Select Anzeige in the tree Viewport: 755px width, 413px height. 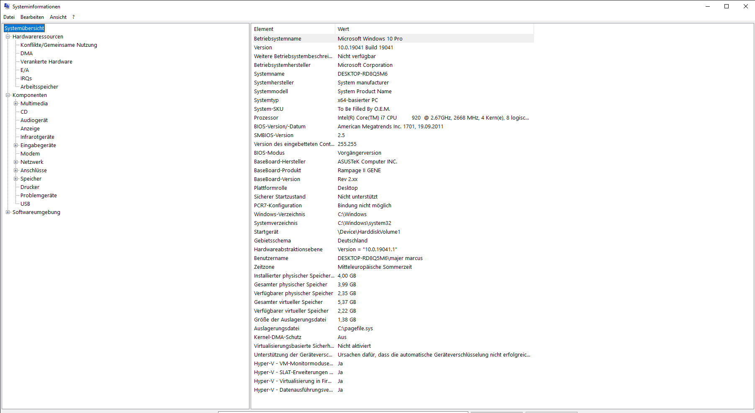(x=30, y=128)
